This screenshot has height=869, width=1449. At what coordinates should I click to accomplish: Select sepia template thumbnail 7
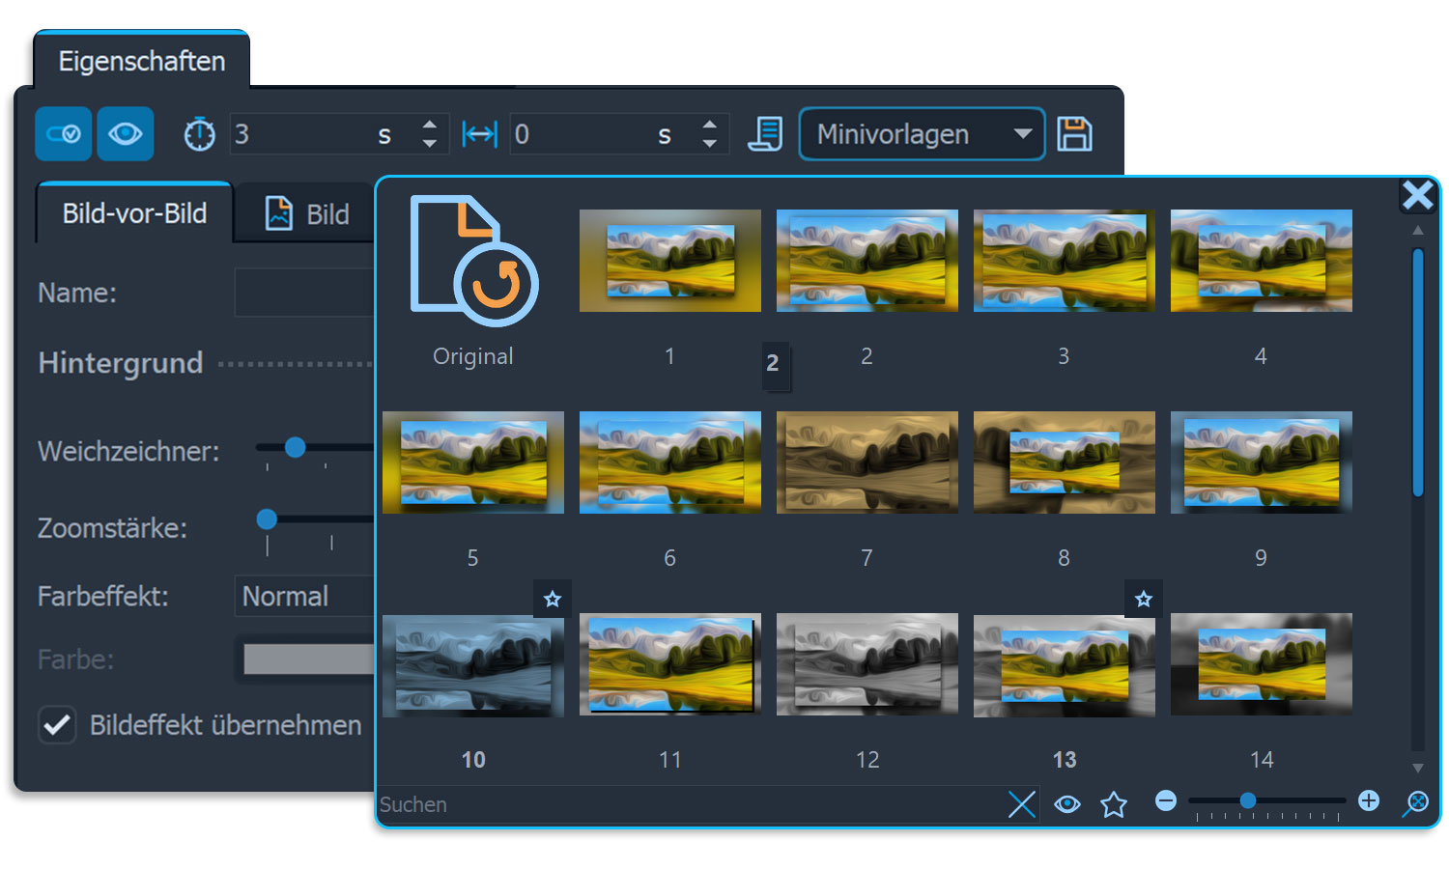pos(867,463)
